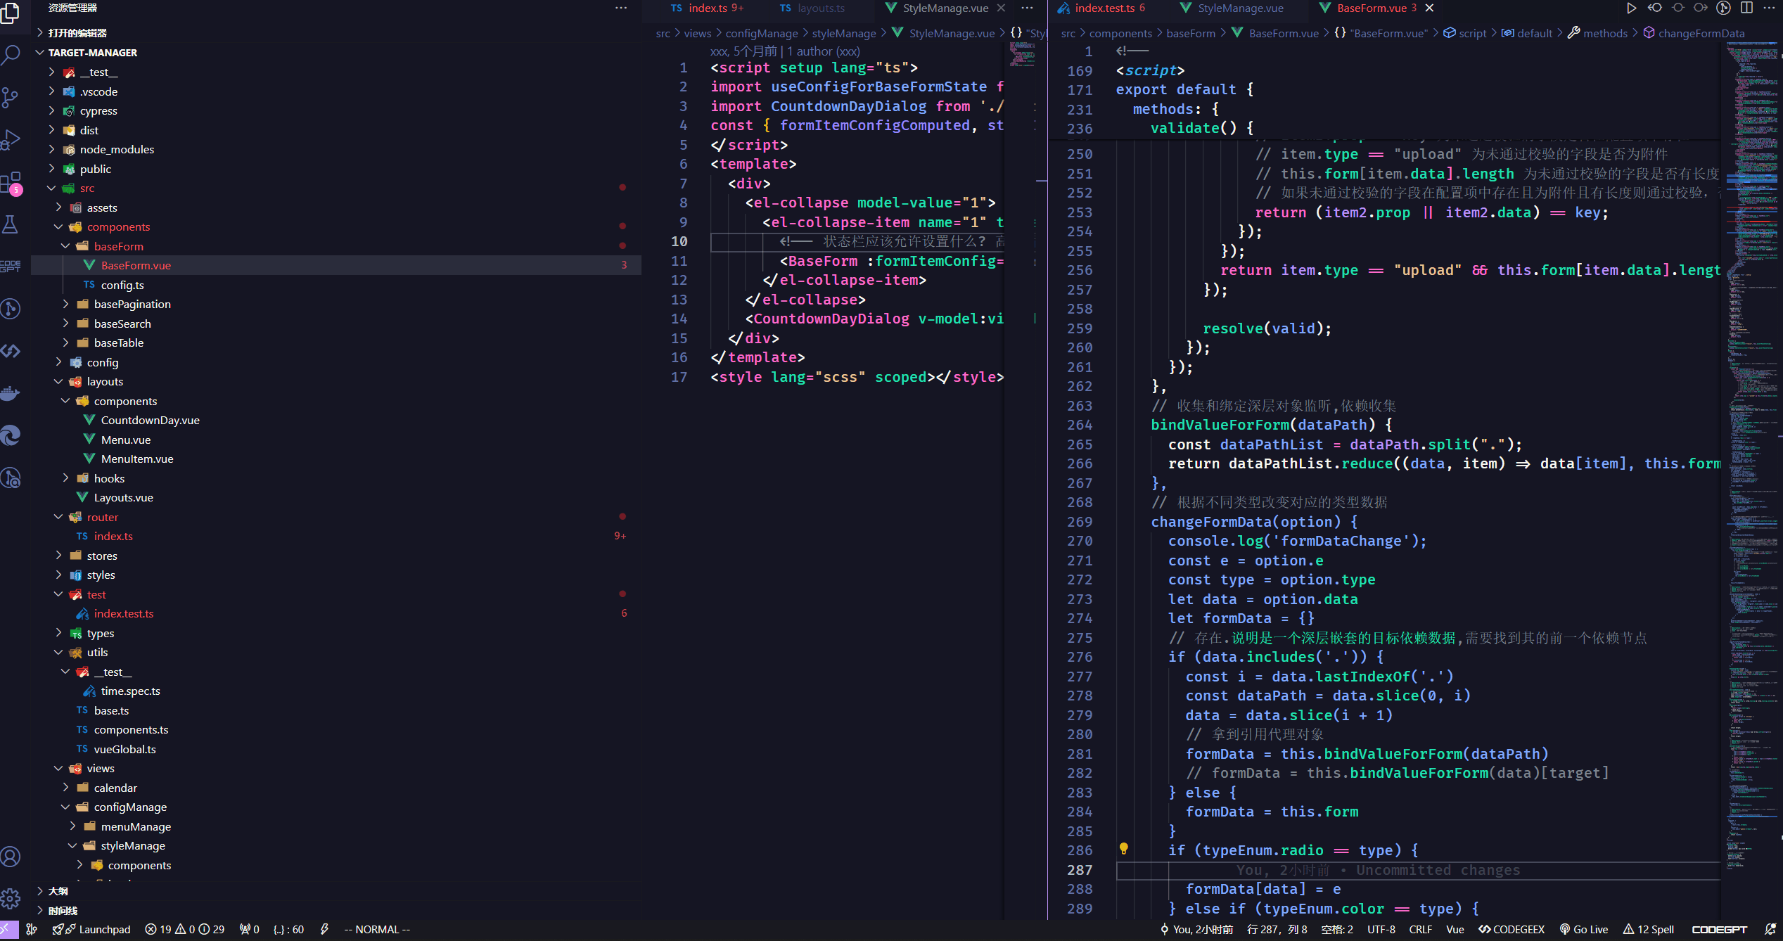Open the Manage settings gear

(11, 899)
